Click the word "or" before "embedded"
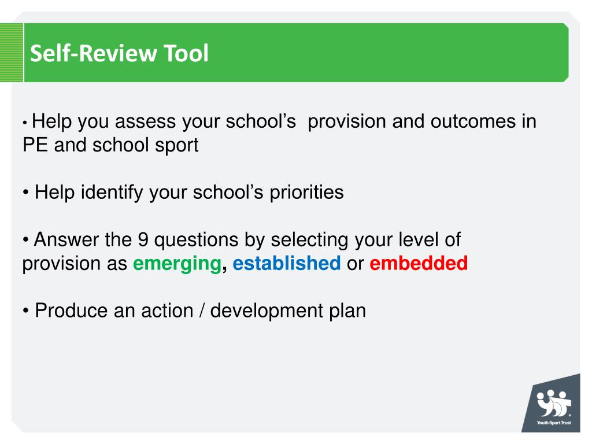The image size is (592, 444). pyautogui.click(x=354, y=264)
